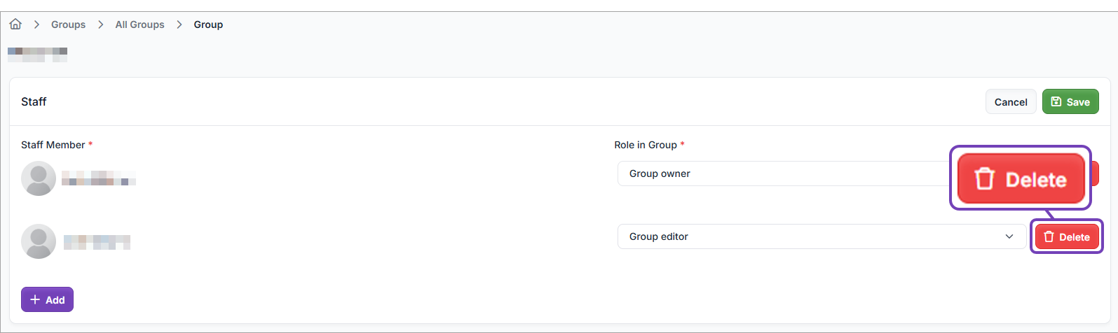Image resolution: width=1118 pixels, height=333 pixels.
Task: Navigate to the All Groups breadcrumb
Action: point(139,24)
